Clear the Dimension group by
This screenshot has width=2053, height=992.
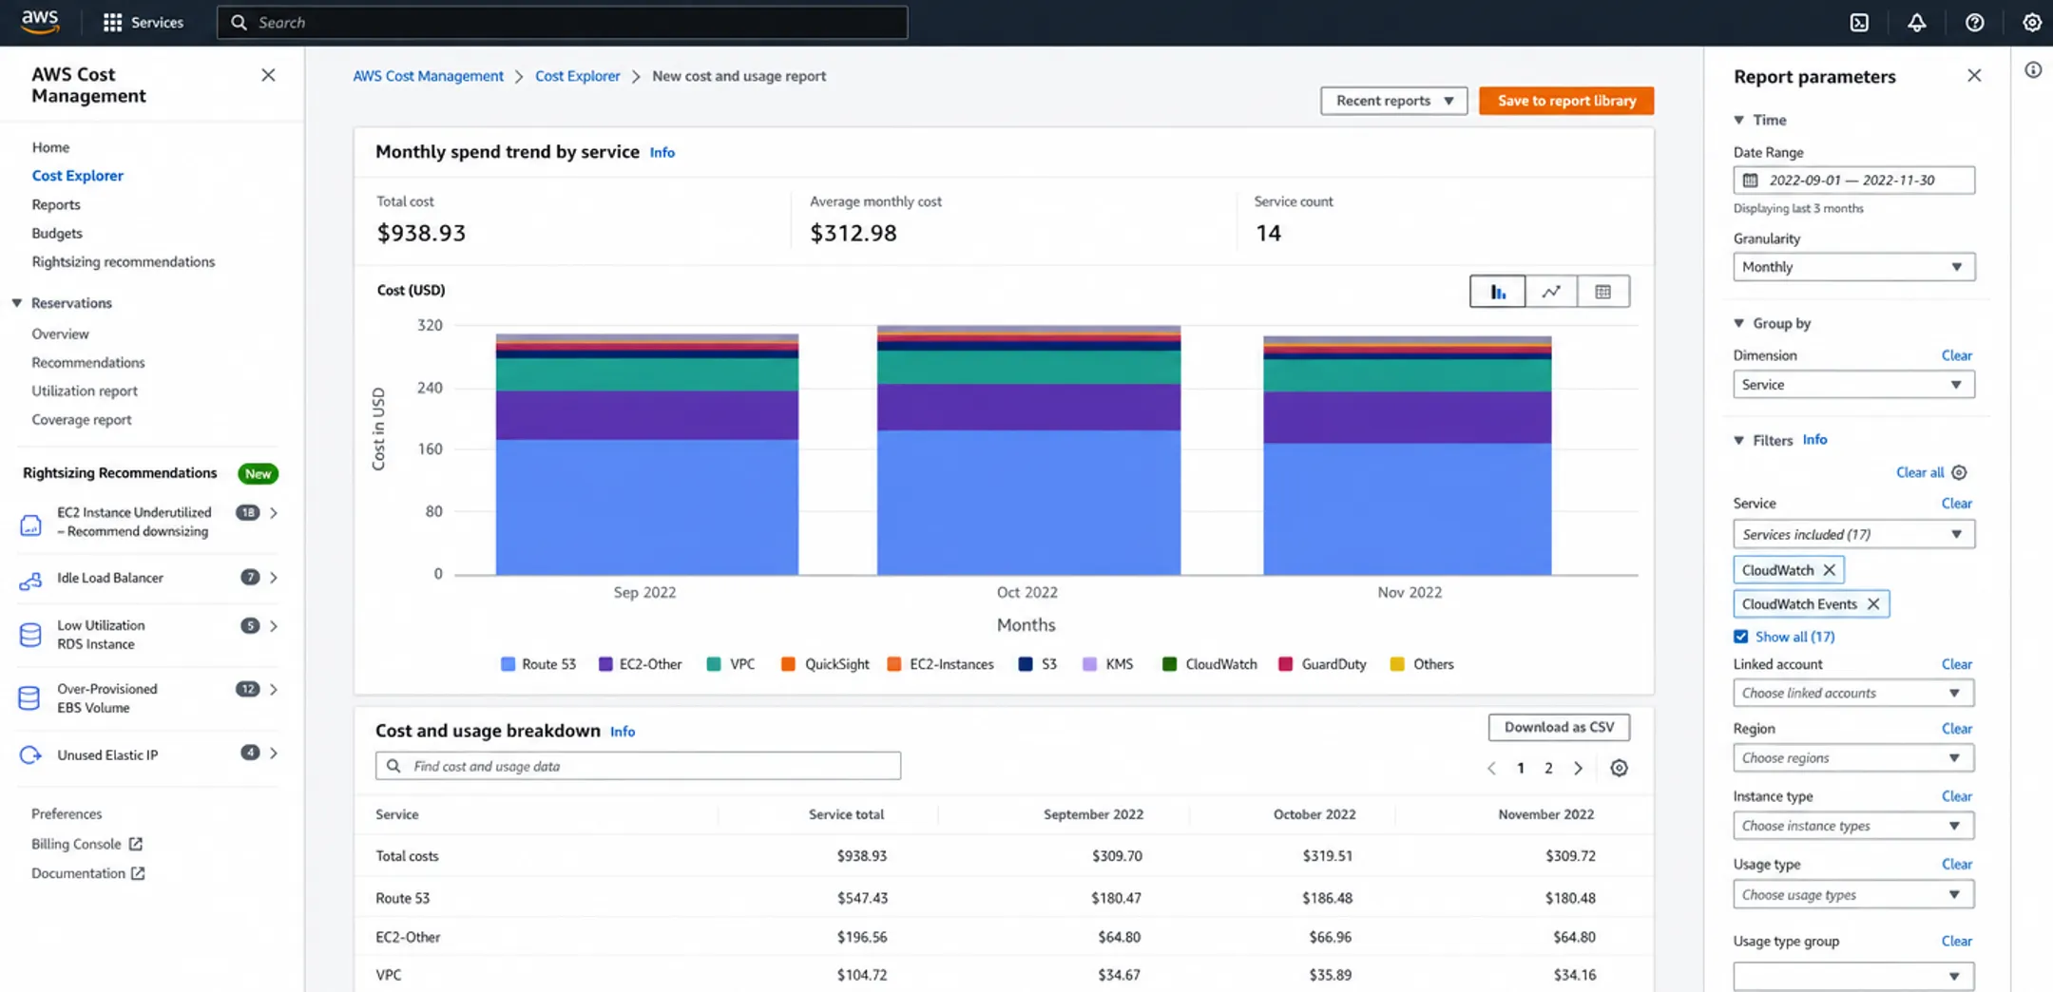(x=1956, y=355)
